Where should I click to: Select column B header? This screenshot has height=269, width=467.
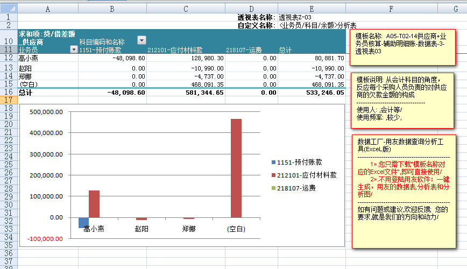pos(112,8)
